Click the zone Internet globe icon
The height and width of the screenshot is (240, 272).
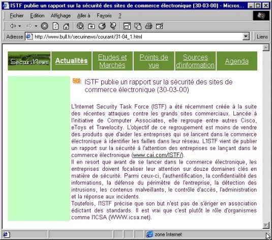(149, 234)
